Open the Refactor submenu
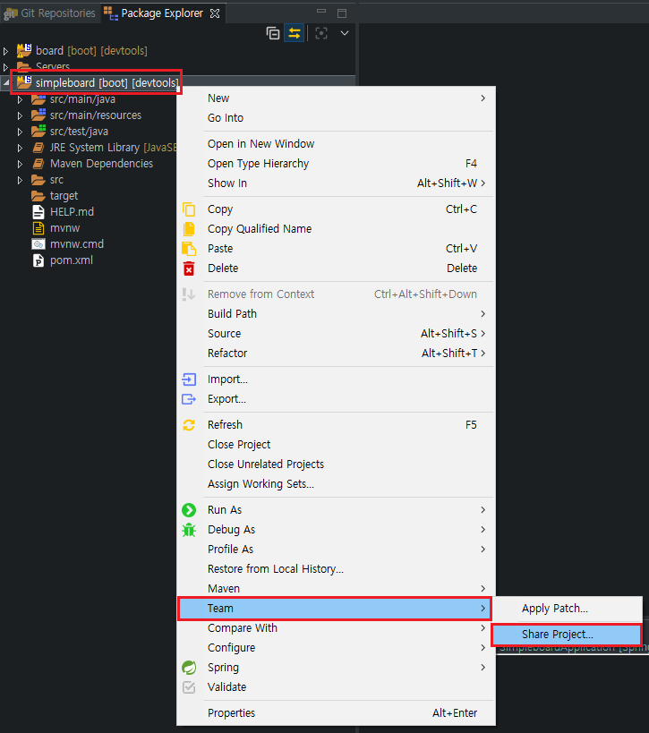The width and height of the screenshot is (649, 733). pos(336,353)
